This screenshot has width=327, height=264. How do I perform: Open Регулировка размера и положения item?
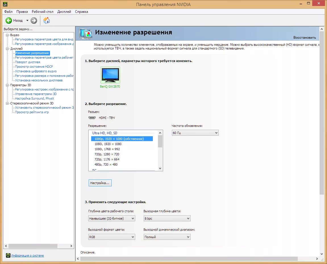pyautogui.click(x=44, y=76)
